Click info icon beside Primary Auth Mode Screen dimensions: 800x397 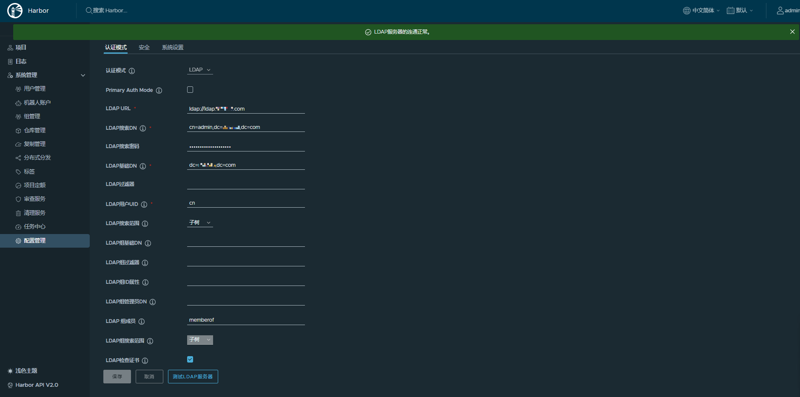(159, 91)
